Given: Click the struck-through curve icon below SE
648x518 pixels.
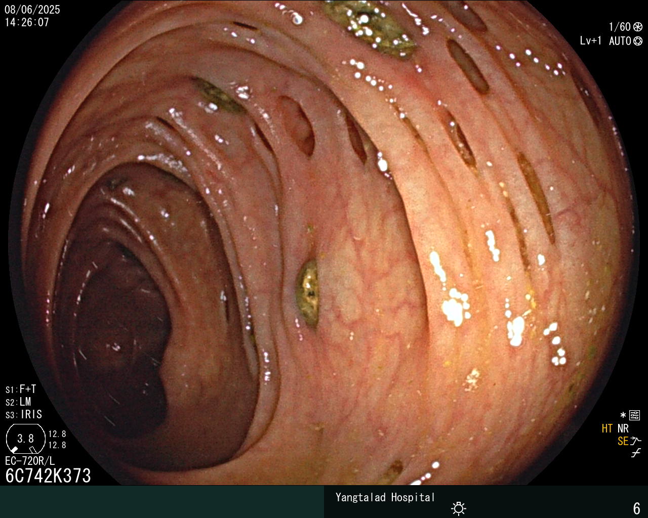Looking at the screenshot, I should 636,453.
